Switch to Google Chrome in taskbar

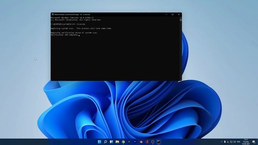(123, 142)
